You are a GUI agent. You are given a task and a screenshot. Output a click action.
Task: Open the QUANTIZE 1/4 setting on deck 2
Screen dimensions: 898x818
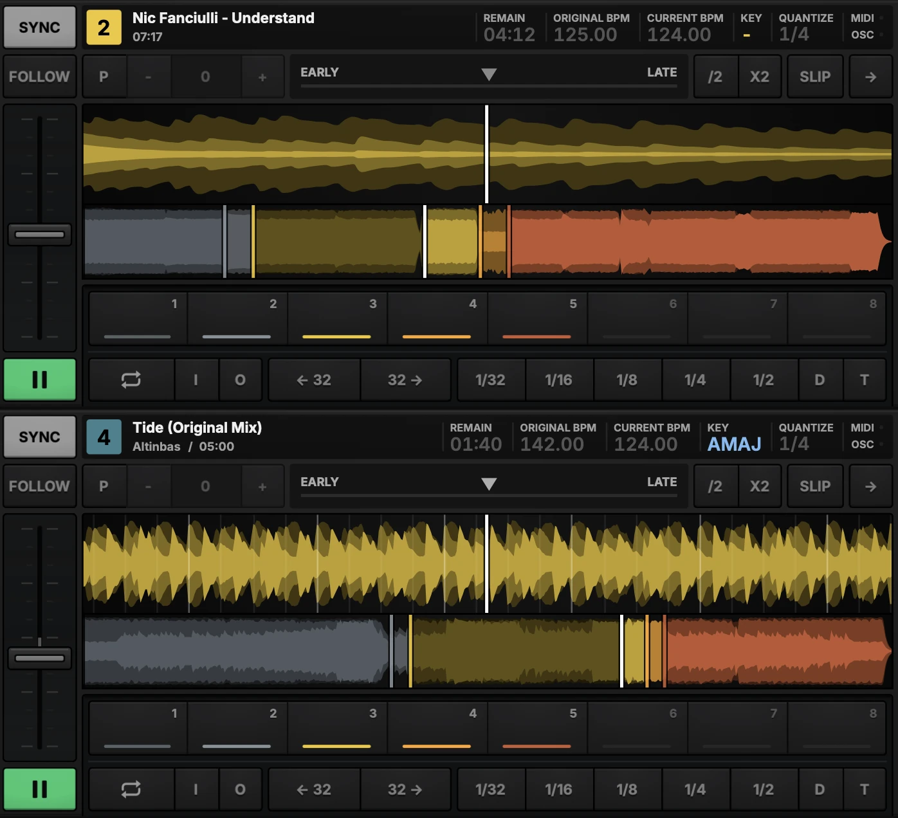coord(805,27)
